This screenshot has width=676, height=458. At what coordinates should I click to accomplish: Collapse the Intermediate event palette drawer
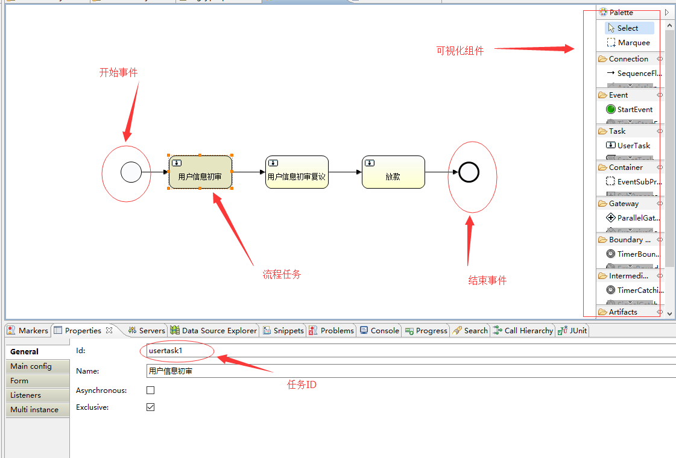pyautogui.click(x=630, y=276)
